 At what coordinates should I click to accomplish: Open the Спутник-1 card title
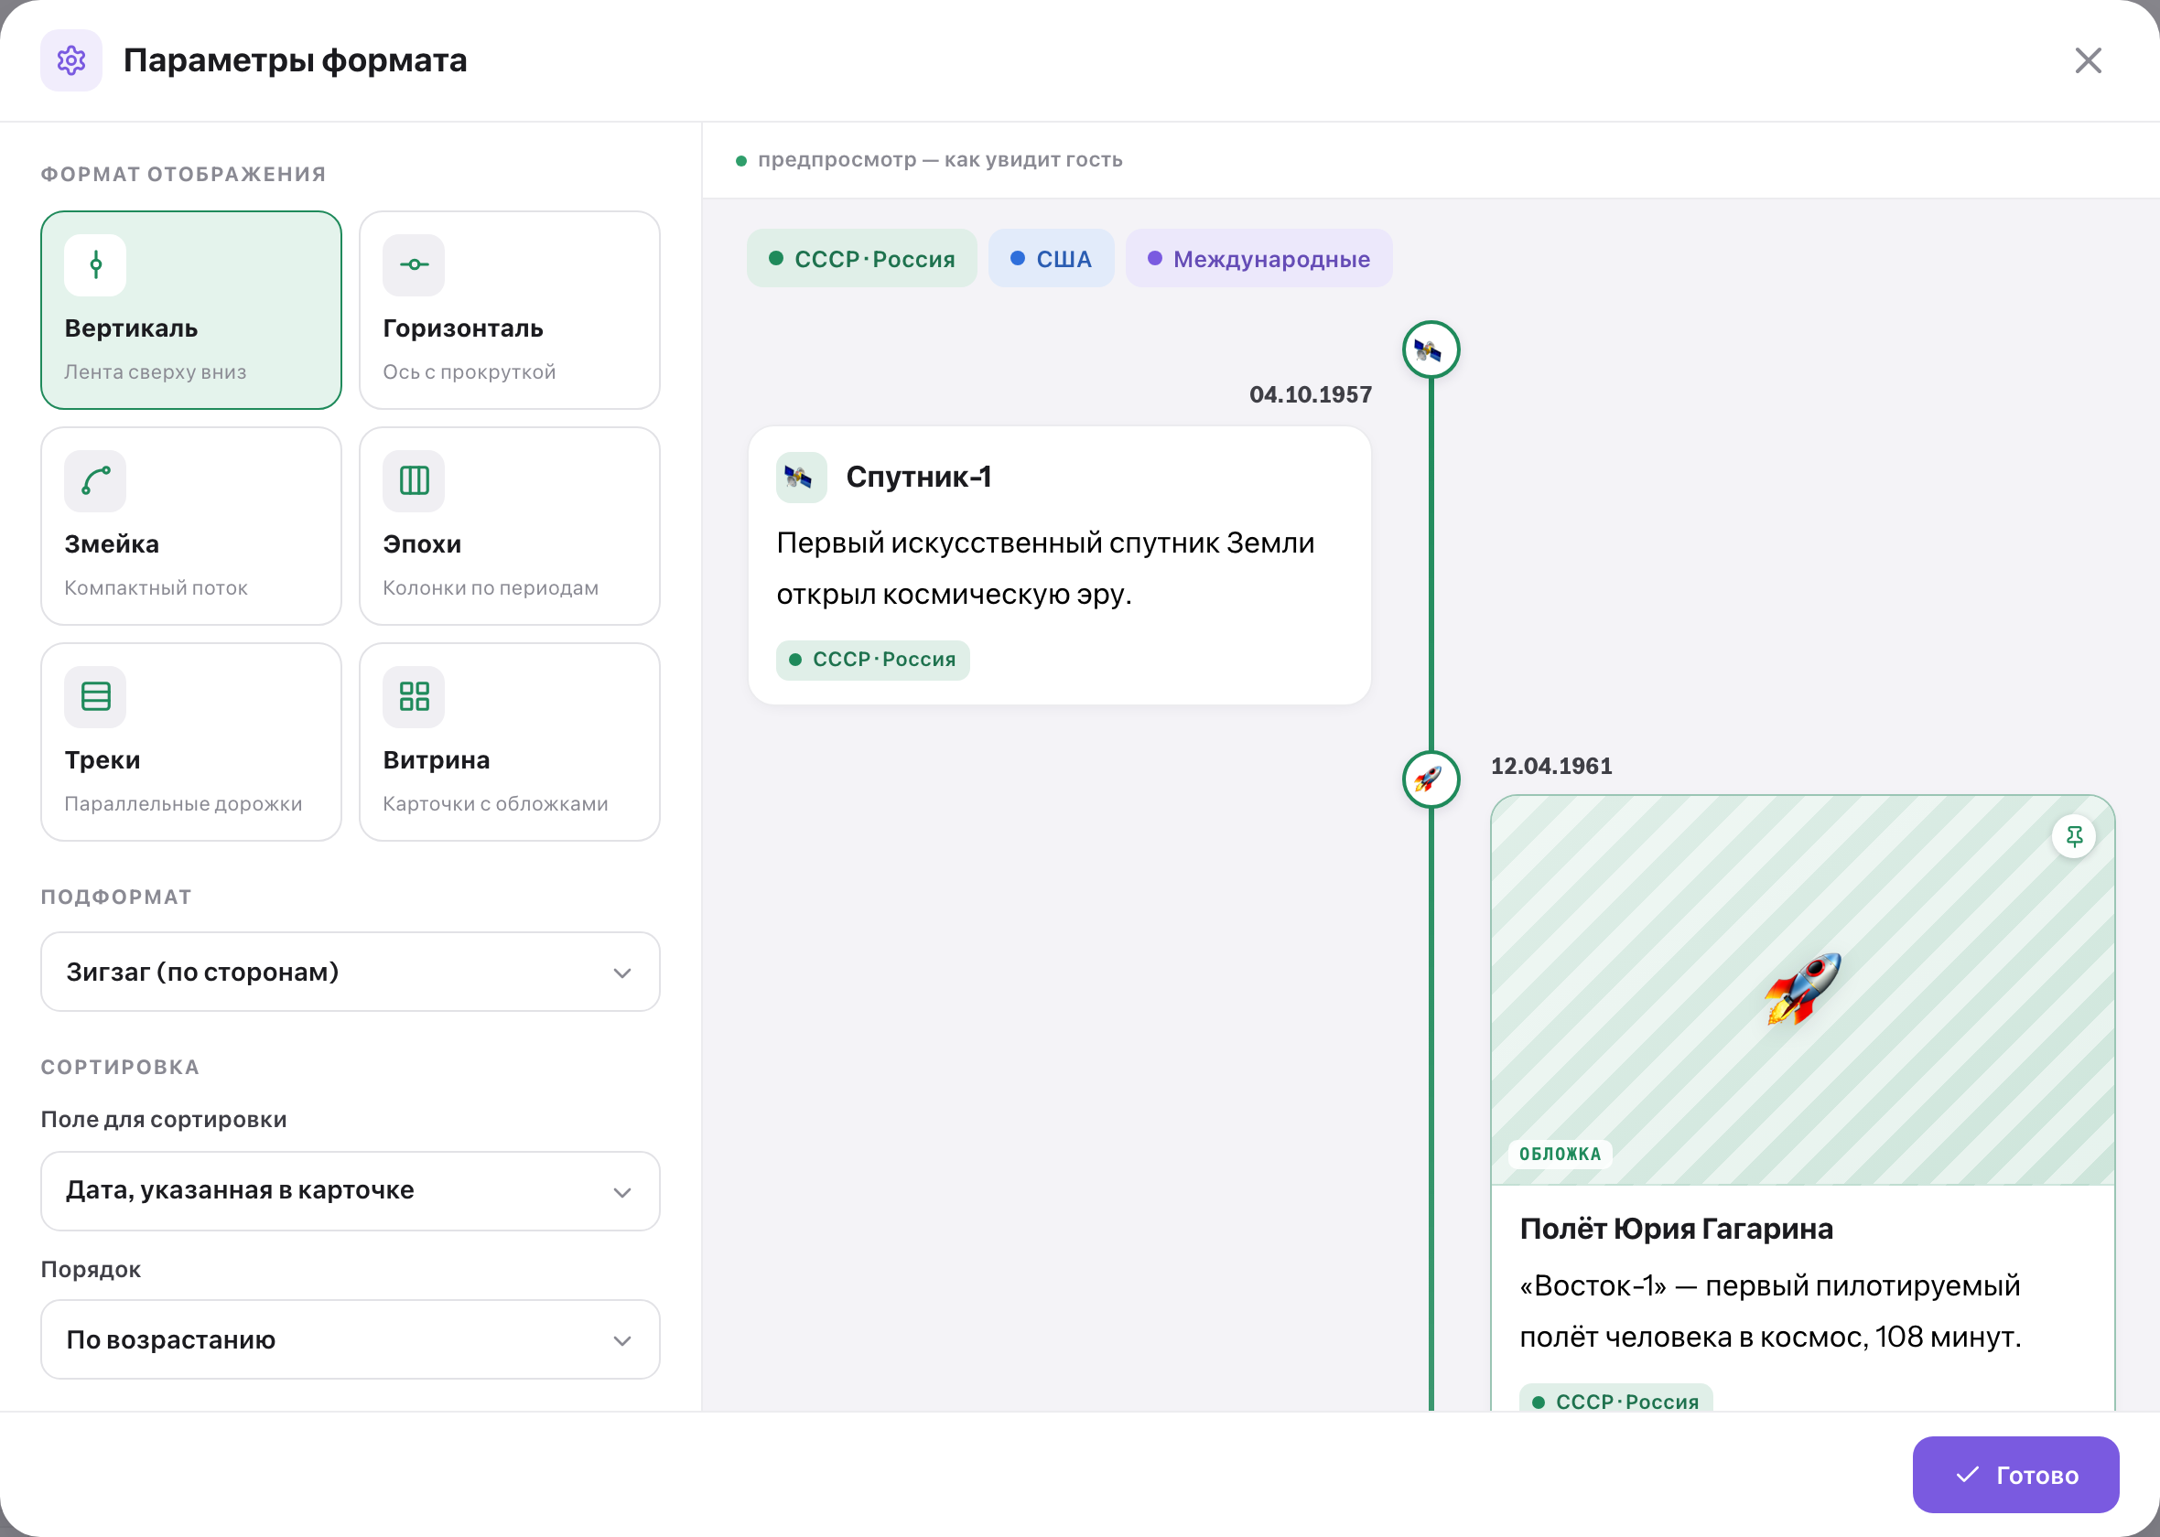(918, 477)
